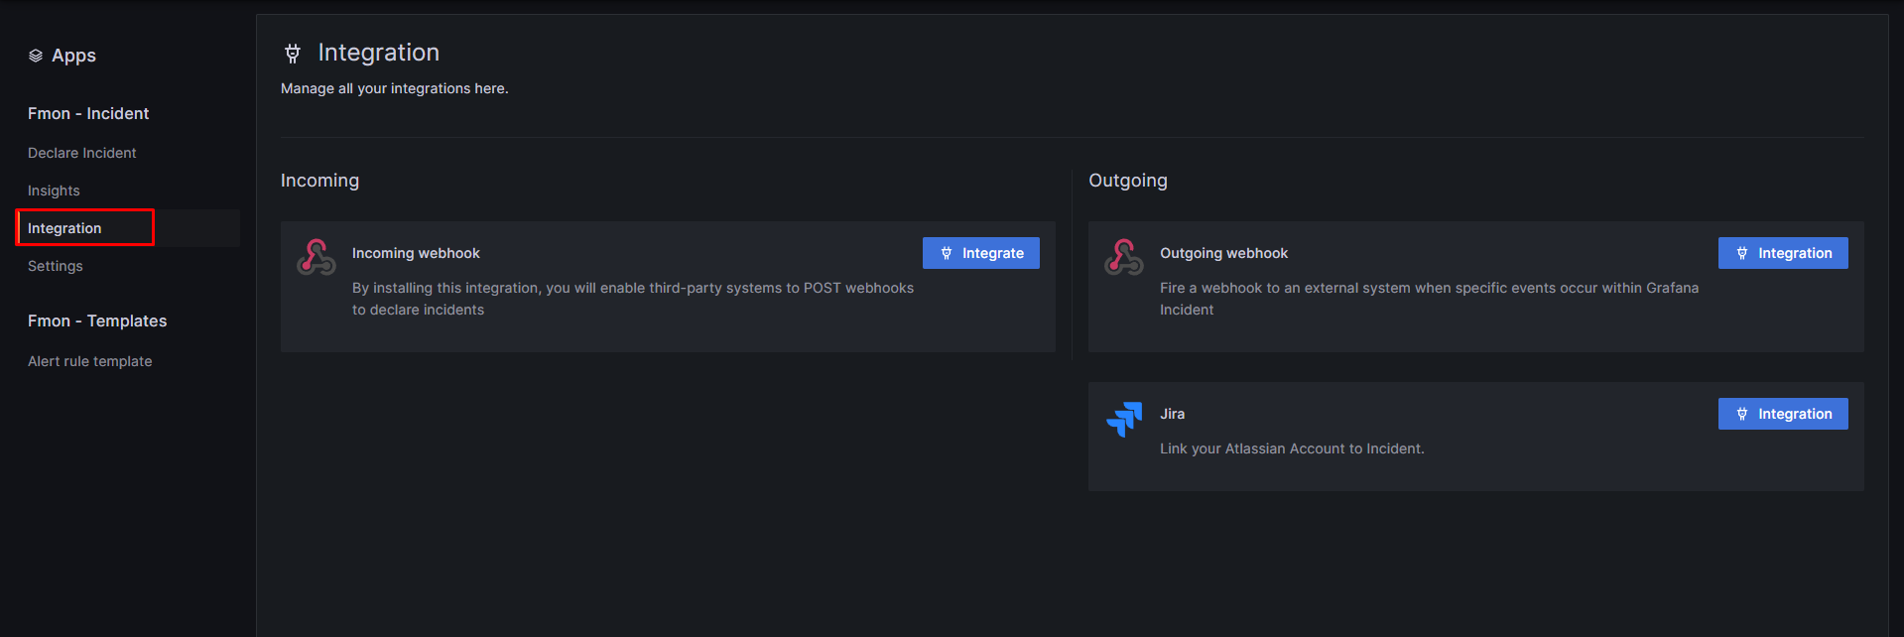Image resolution: width=1904 pixels, height=637 pixels.
Task: Go to Insights in the sidebar
Action: (54, 191)
